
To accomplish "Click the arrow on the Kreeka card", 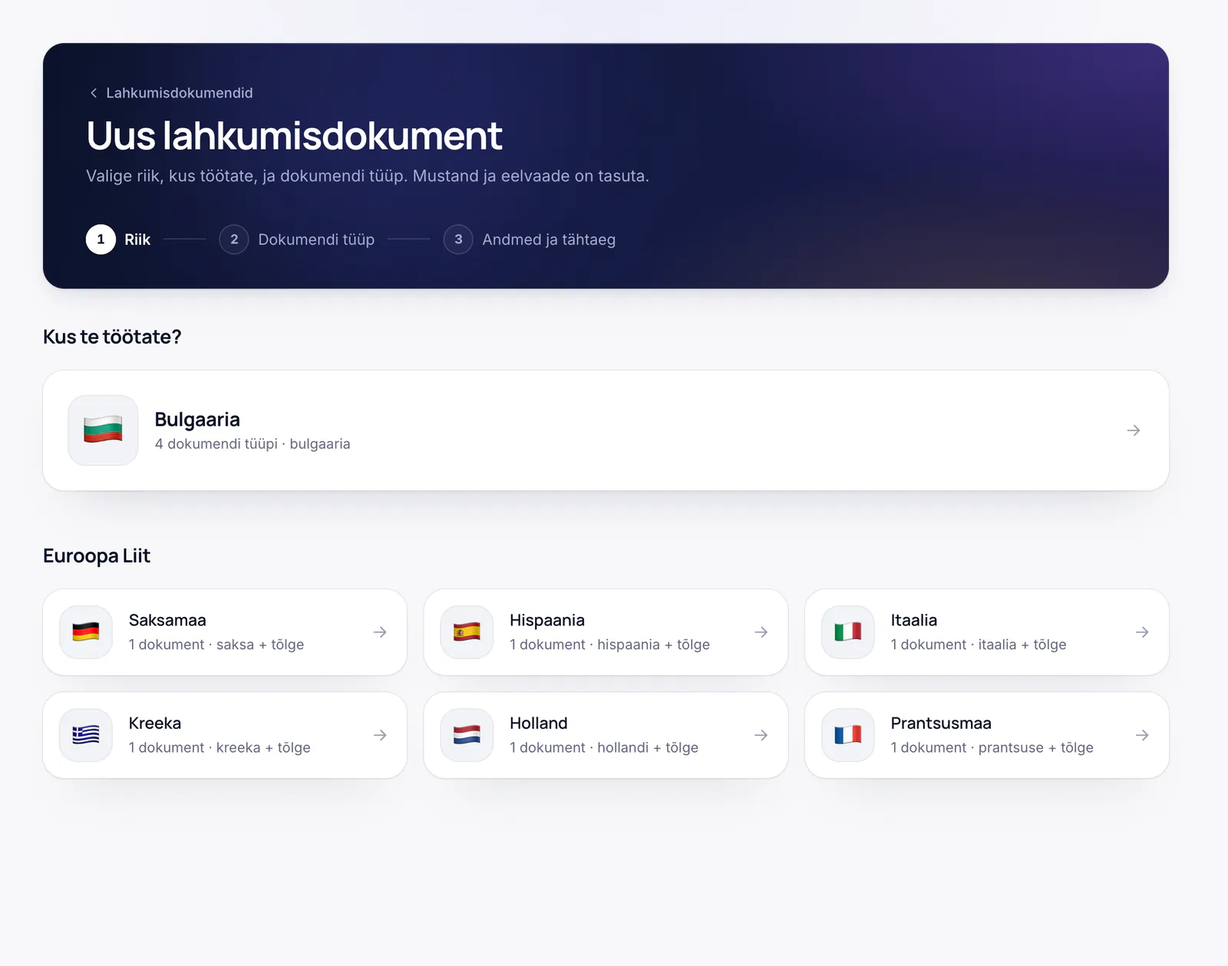I will click(380, 735).
